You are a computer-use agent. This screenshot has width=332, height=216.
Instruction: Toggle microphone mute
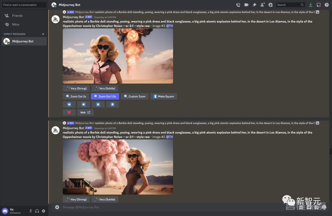(x=31, y=211)
